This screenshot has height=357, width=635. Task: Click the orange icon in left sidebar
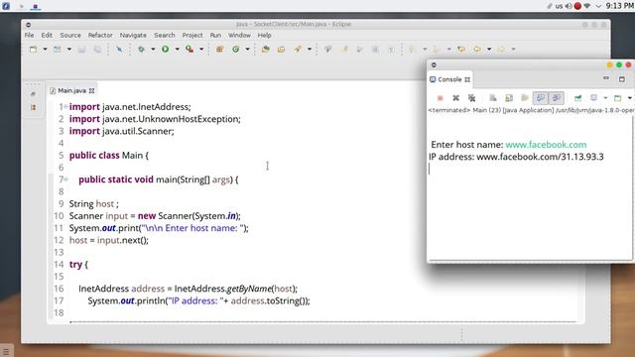tap(33, 107)
